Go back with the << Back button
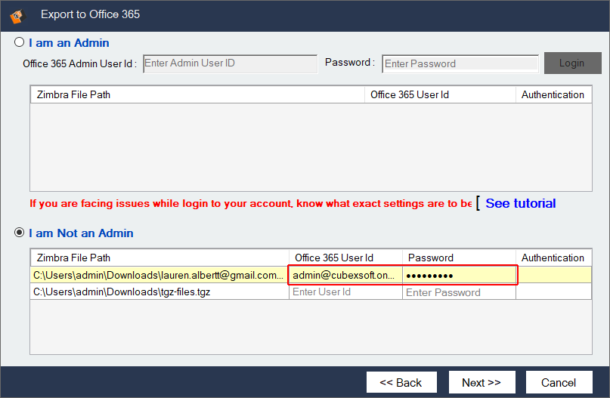The width and height of the screenshot is (610, 398). 401,382
